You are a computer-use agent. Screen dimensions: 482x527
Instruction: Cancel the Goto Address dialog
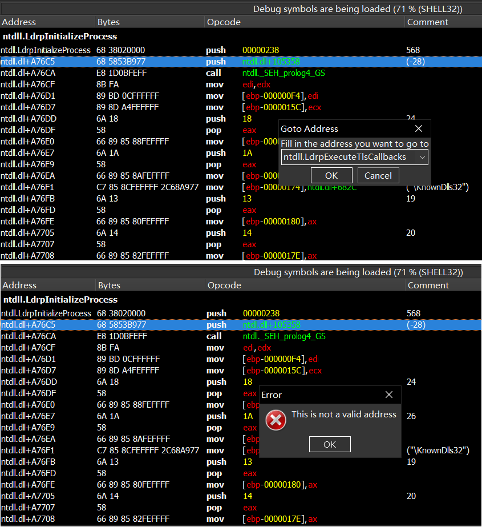378,175
